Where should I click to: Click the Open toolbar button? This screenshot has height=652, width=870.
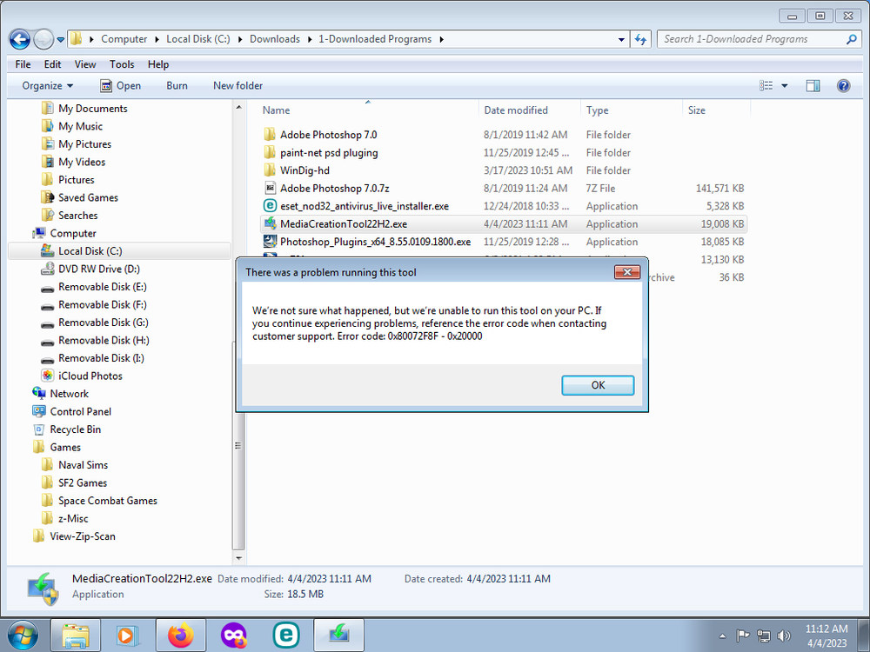120,85
